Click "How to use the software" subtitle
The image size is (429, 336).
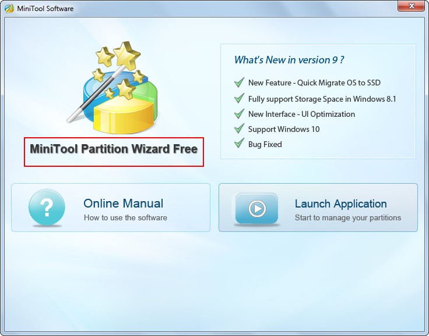(125, 217)
